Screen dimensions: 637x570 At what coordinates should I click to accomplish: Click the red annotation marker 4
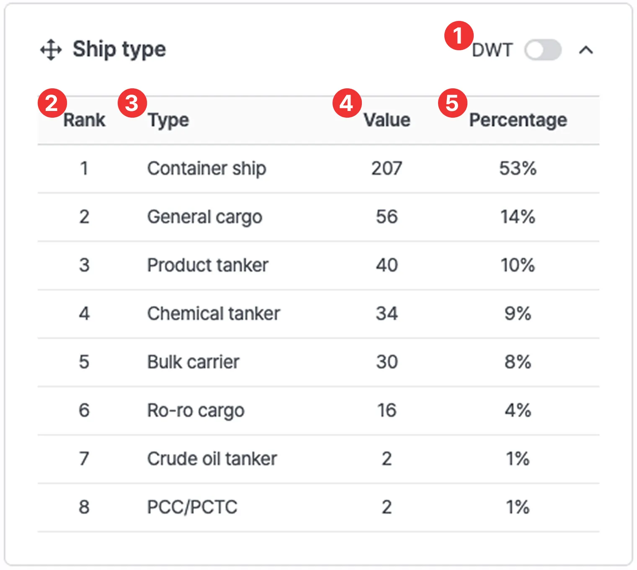[347, 103]
